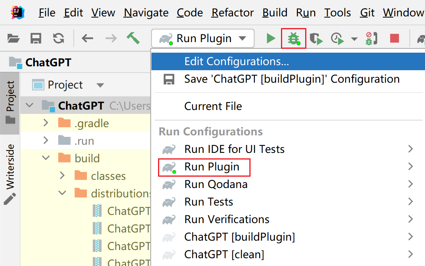Viewport: 425px width, 266px height.
Task: Click the Profile run icon
Action: pos(338,39)
